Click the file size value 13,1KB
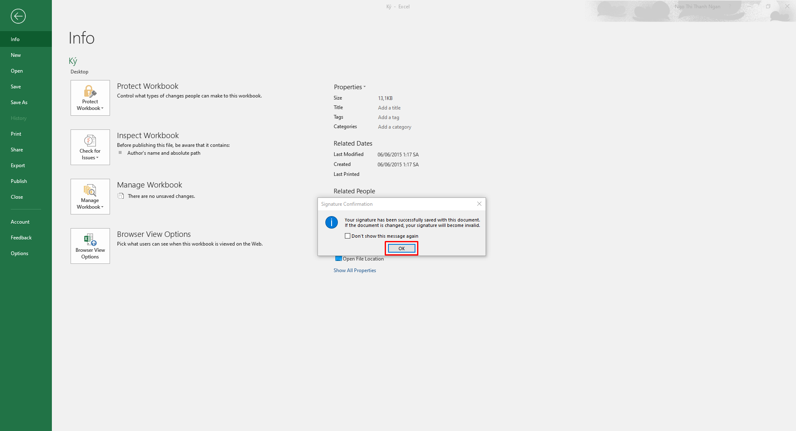Screen dimensions: 796x431 click(x=385, y=98)
